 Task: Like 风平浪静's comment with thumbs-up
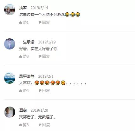tap(21, 91)
